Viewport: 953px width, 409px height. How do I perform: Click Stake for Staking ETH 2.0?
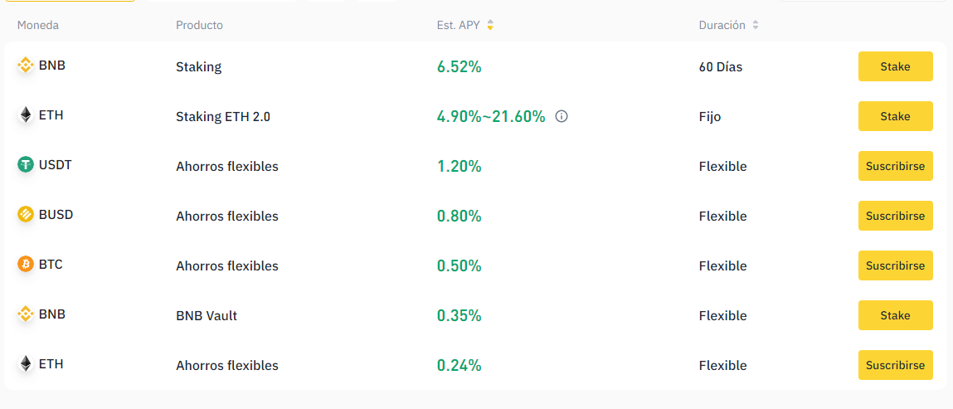coord(895,116)
